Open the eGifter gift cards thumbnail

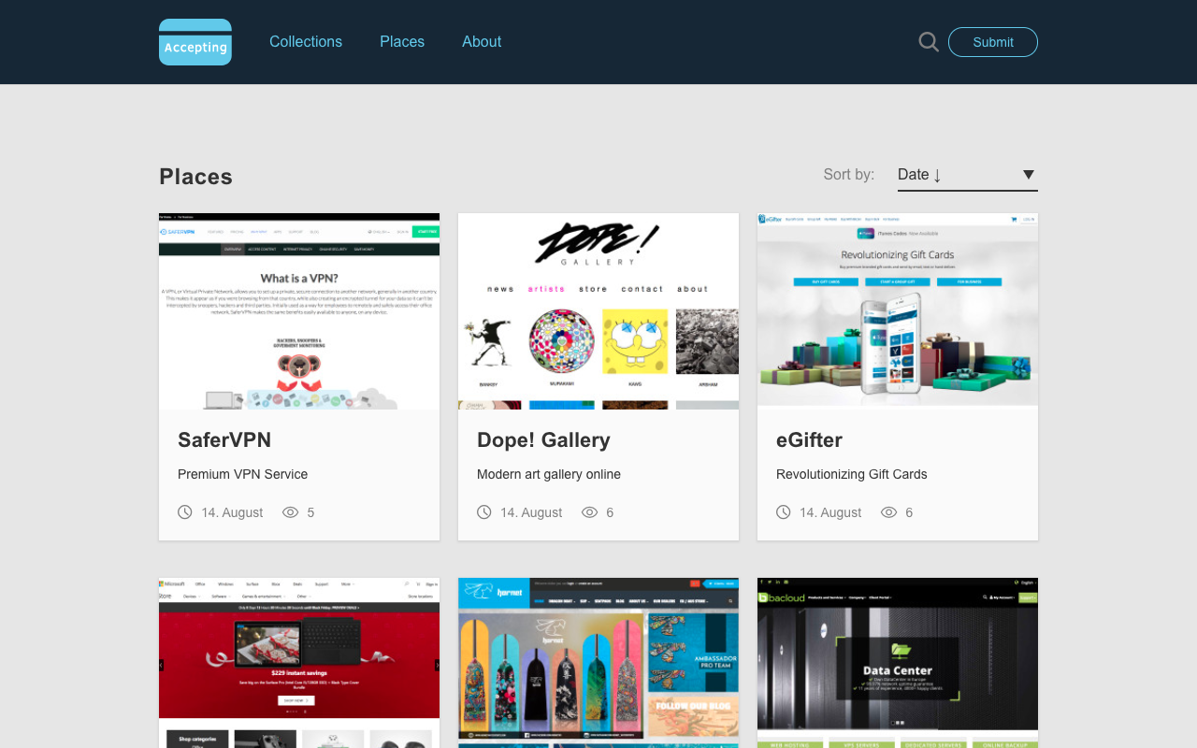(898, 311)
